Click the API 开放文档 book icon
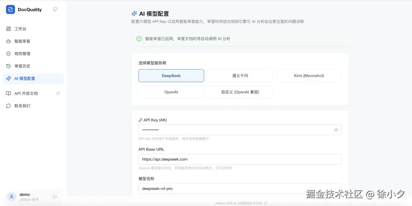This screenshot has width=412, height=206. (x=8, y=93)
